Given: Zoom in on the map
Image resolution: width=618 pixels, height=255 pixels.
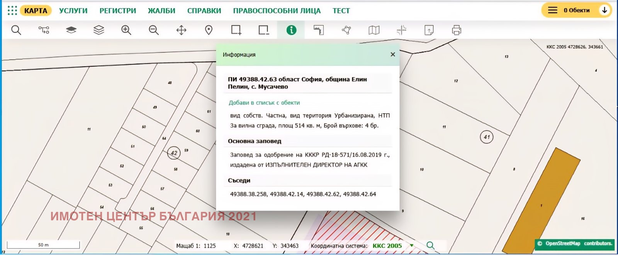Looking at the screenshot, I should click(x=126, y=30).
